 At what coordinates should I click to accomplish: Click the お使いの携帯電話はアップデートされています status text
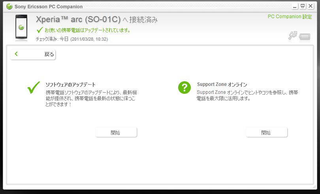click(88, 30)
